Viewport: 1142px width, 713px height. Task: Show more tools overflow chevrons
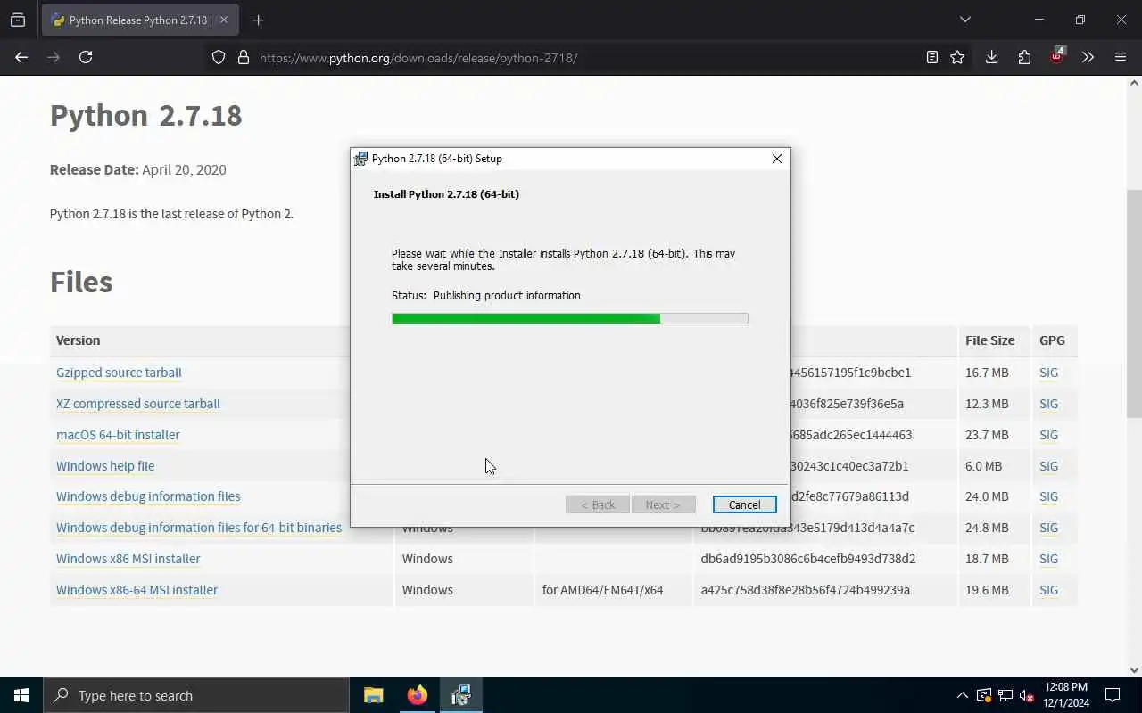1088,57
